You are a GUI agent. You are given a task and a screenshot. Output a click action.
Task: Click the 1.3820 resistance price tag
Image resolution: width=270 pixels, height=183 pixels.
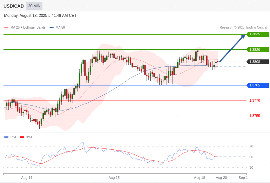258,50
